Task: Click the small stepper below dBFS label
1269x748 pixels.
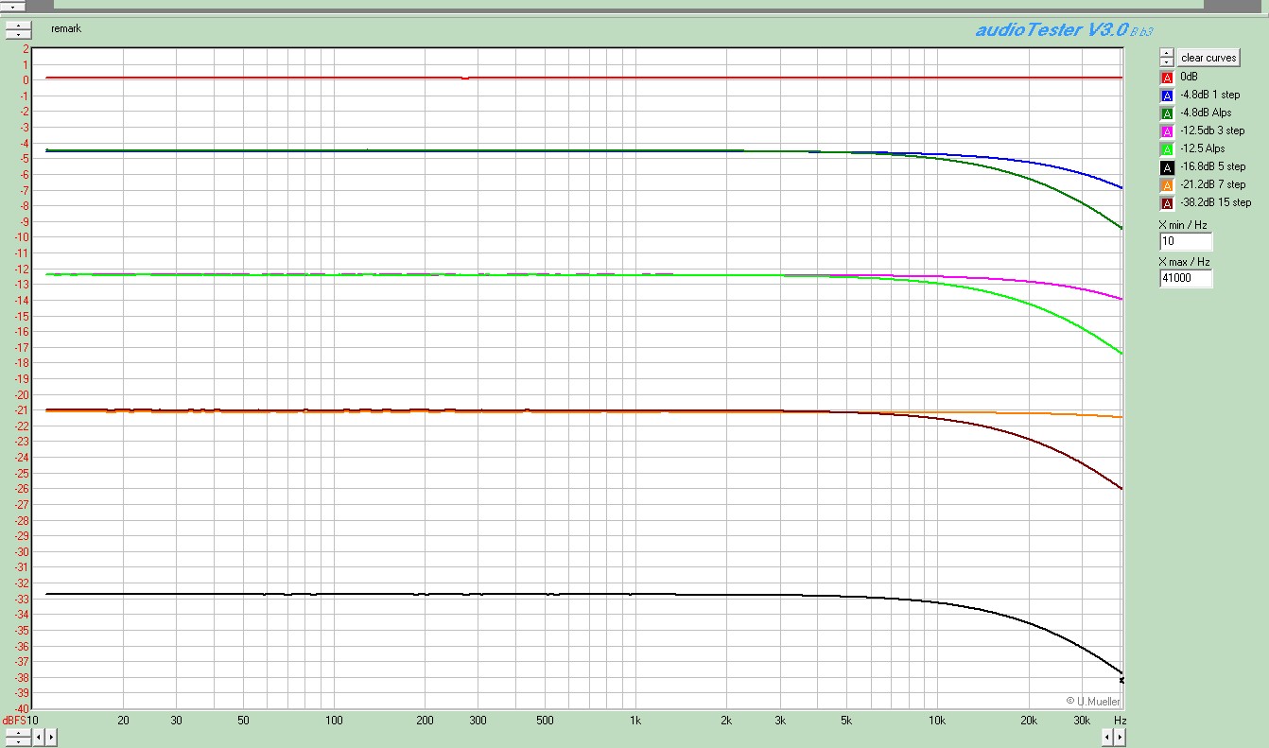Action: [17, 737]
